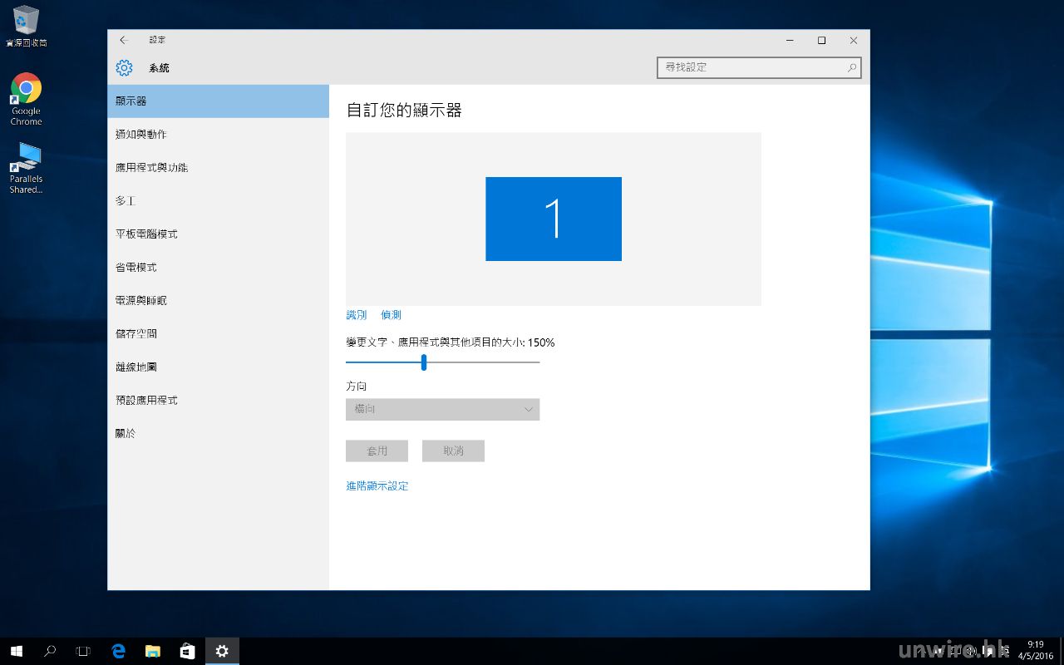Click the 識別 identify link
The height and width of the screenshot is (665, 1064).
coord(356,315)
